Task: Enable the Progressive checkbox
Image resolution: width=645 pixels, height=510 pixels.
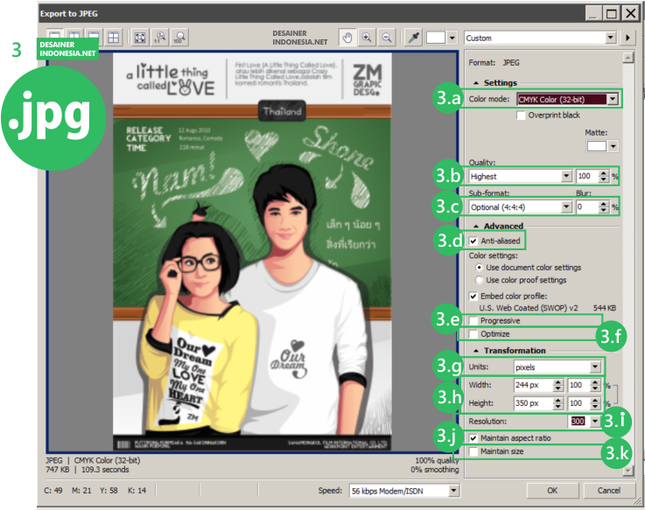Action: [x=473, y=321]
